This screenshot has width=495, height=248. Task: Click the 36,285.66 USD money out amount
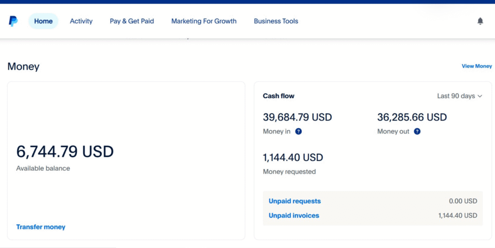(x=412, y=117)
